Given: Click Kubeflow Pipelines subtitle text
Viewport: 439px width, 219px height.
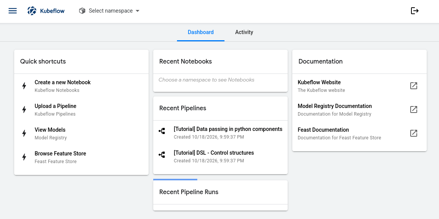Looking at the screenshot, I should (55, 114).
